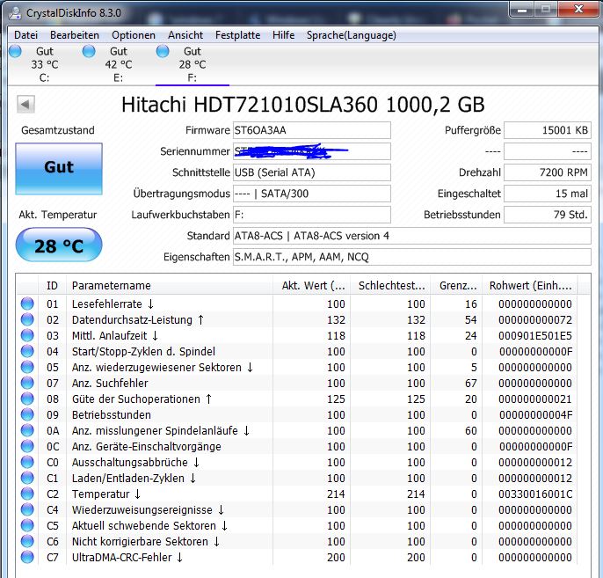Open the Datei menu
This screenshot has width=603, height=578.
(25, 35)
